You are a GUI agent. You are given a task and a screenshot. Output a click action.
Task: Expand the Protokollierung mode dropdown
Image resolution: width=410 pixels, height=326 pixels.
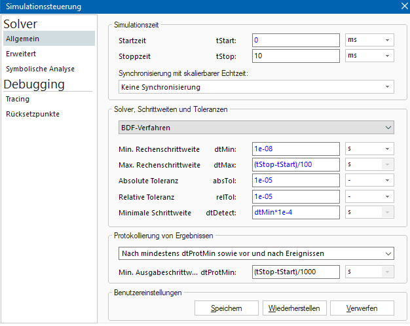click(256, 253)
